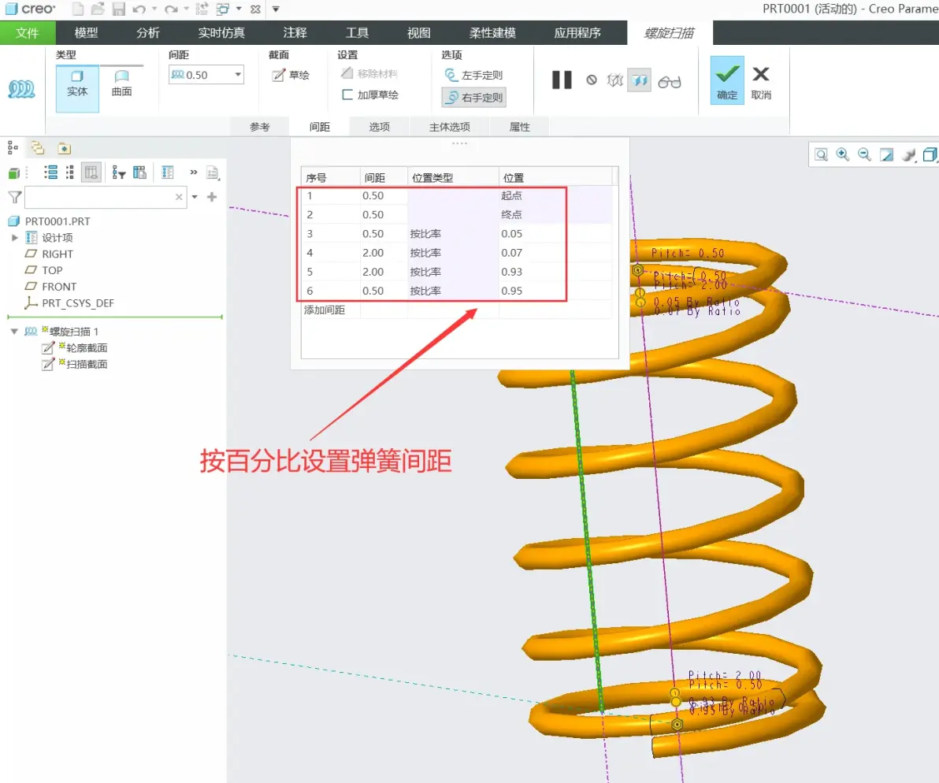This screenshot has height=783, width=939.
Task: Click the zoom out icon
Action: click(864, 155)
